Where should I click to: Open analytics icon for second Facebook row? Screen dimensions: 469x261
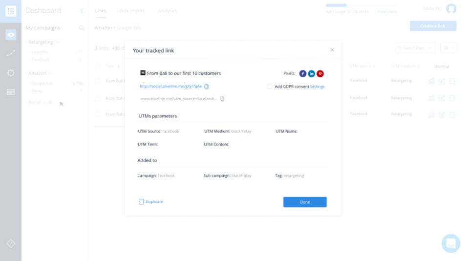coord(431,98)
